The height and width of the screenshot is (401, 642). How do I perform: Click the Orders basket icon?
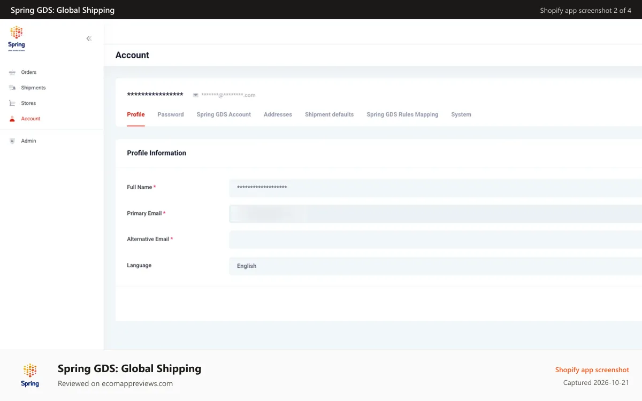pos(12,72)
